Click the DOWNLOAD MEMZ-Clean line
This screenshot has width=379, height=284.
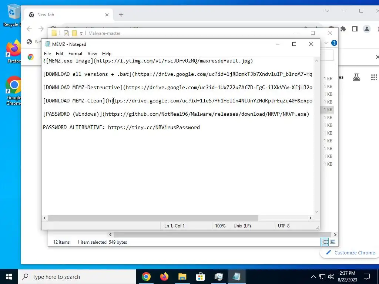(x=178, y=101)
